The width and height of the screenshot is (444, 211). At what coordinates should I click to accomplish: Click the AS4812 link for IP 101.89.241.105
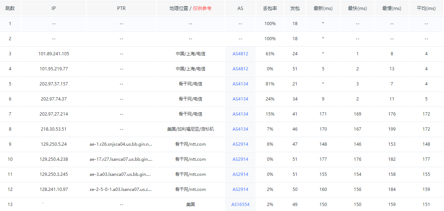coord(240,54)
